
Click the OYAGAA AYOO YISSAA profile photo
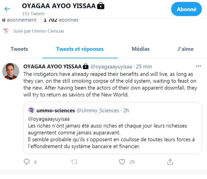click(x=11, y=72)
